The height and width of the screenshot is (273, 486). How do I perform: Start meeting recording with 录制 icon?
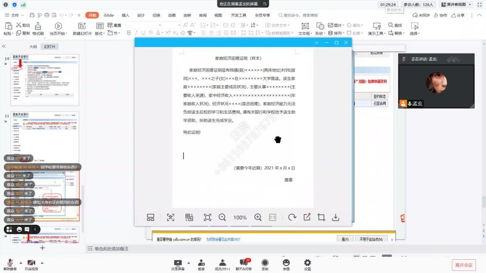[x=265, y=264]
